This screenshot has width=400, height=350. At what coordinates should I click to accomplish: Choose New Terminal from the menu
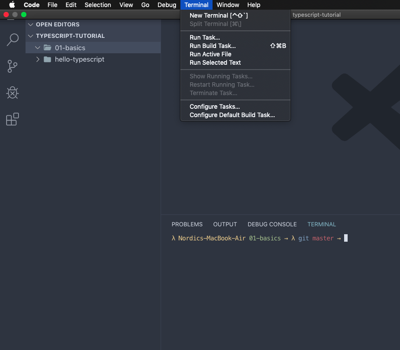pyautogui.click(x=235, y=15)
